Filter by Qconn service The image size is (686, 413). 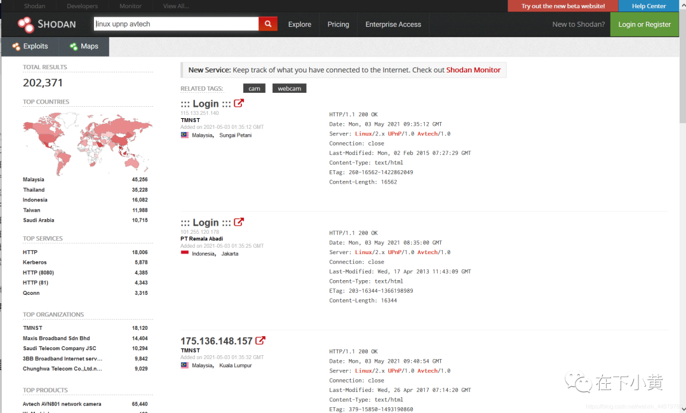point(31,293)
